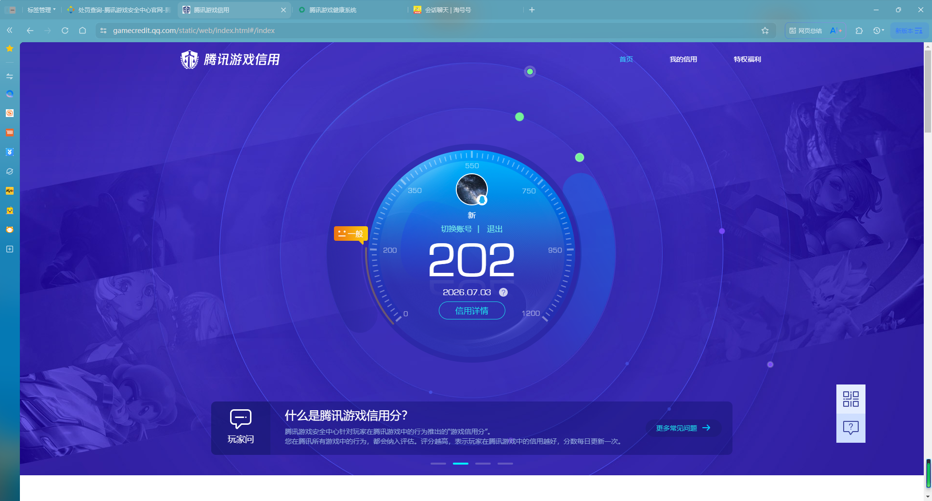Open 特权福利 navigation item

tap(748, 59)
